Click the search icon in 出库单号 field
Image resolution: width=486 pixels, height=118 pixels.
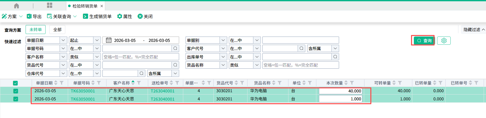tap(335, 57)
